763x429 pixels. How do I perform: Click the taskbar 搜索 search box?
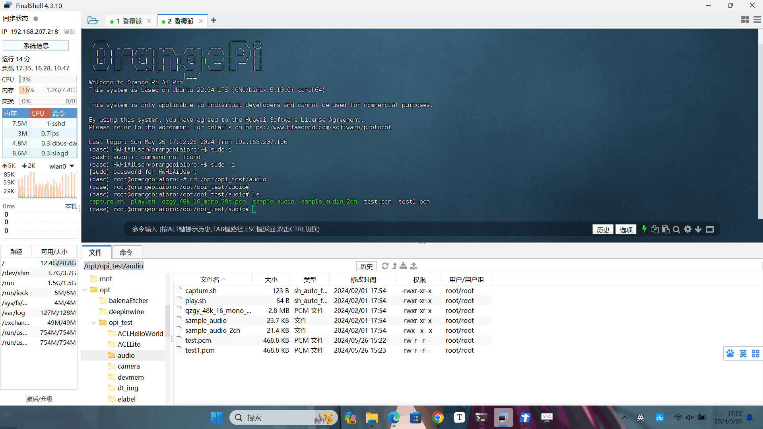283,417
